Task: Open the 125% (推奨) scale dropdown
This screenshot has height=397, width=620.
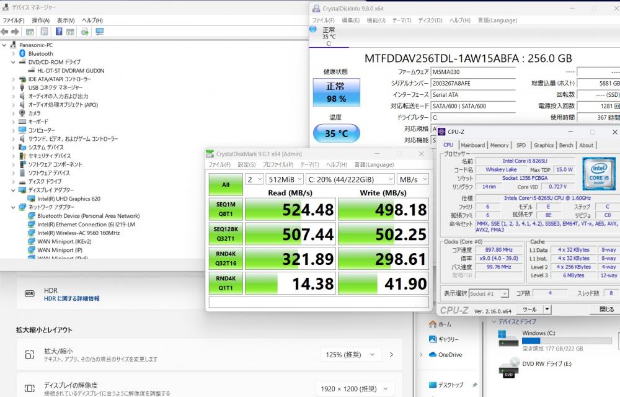Action: point(350,355)
